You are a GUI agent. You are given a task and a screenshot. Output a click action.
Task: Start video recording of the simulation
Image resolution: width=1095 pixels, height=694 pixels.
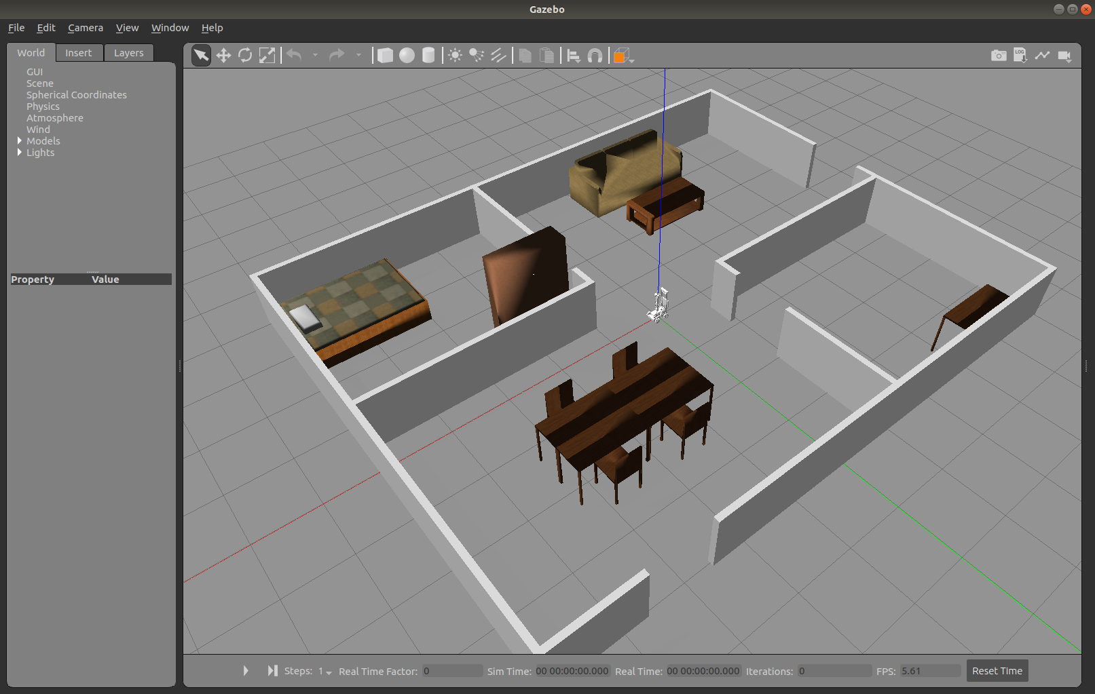[1065, 55]
